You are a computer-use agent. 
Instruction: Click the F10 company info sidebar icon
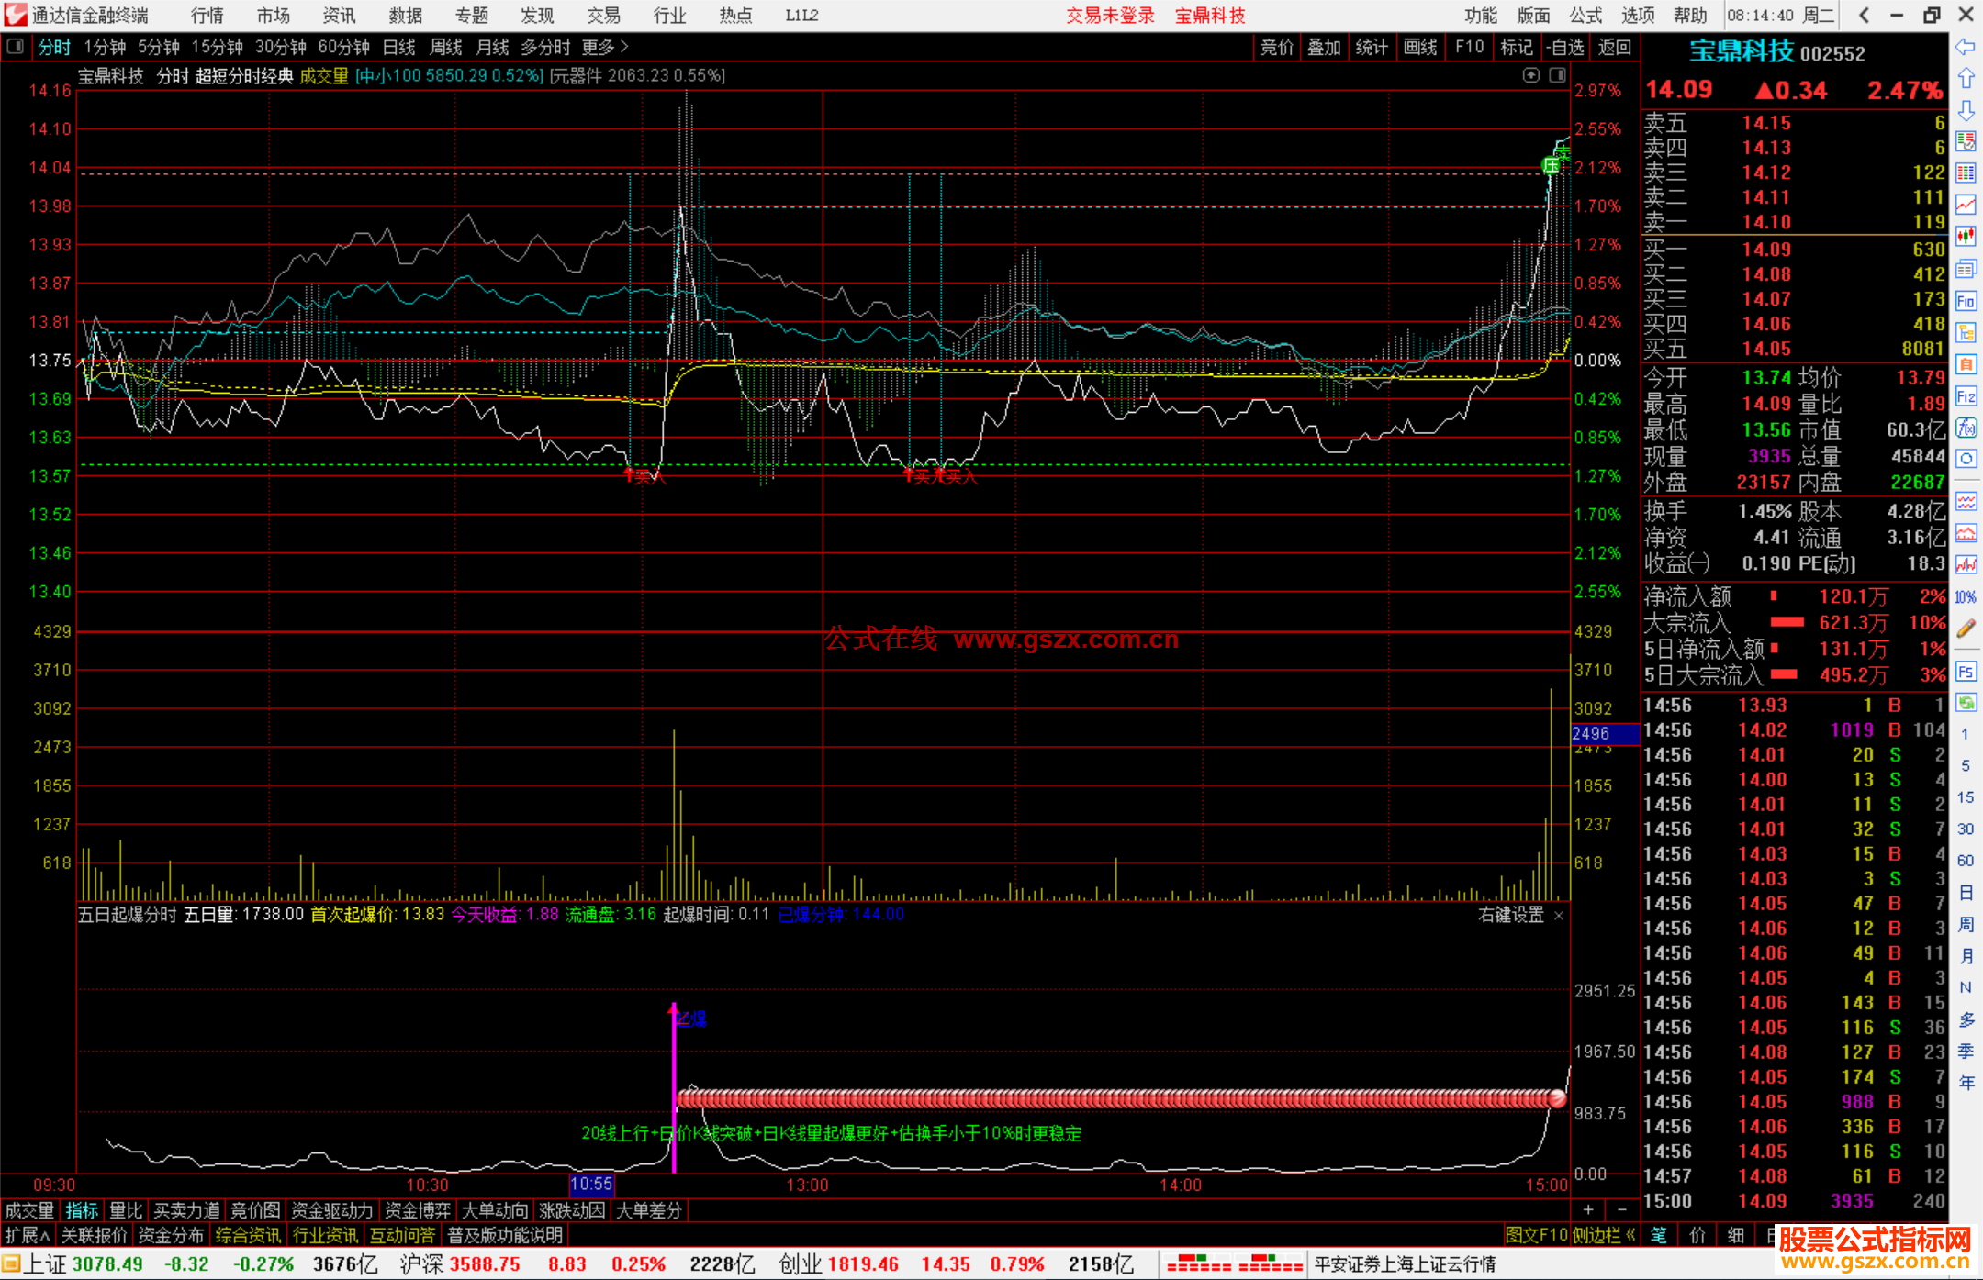(x=1966, y=301)
